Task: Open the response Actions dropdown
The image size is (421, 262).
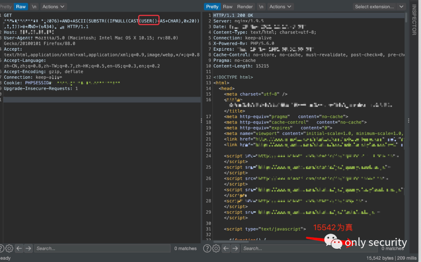Action: click(x=280, y=7)
